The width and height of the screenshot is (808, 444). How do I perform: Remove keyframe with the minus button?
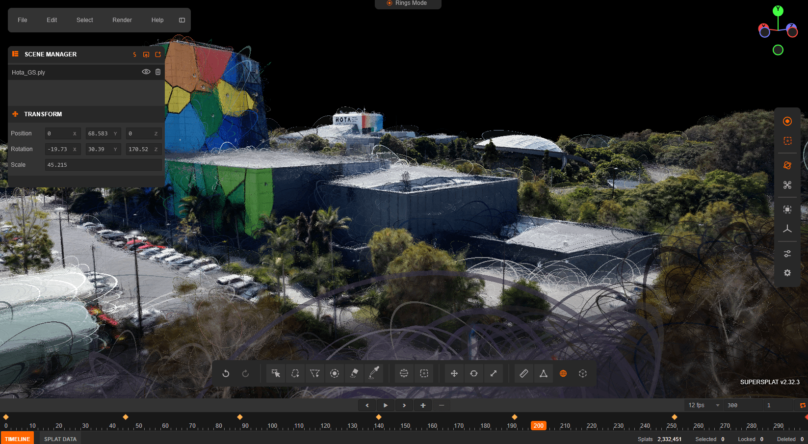[442, 405]
